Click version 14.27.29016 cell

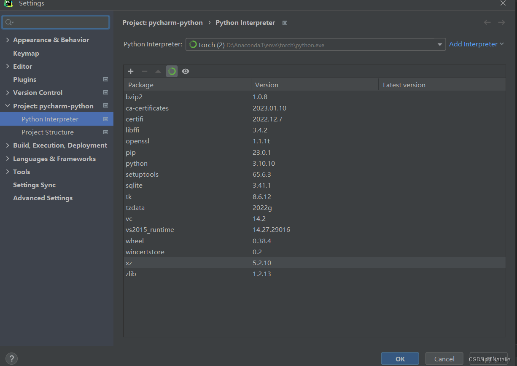click(271, 230)
